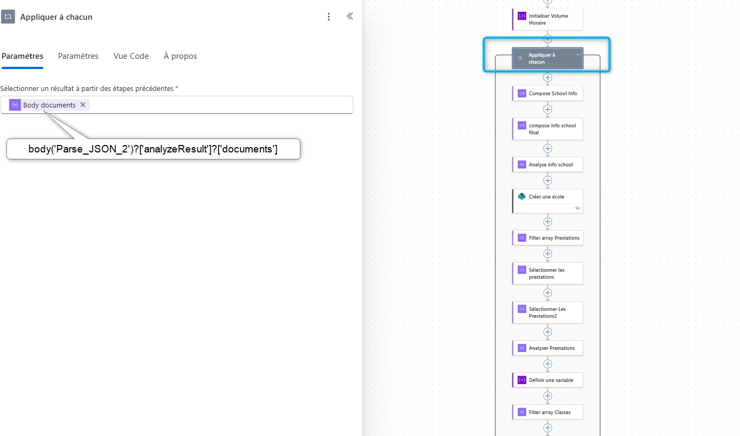The width and height of the screenshot is (740, 436).
Task: Click the Sélectionner les prestations node icon
Action: [522, 270]
